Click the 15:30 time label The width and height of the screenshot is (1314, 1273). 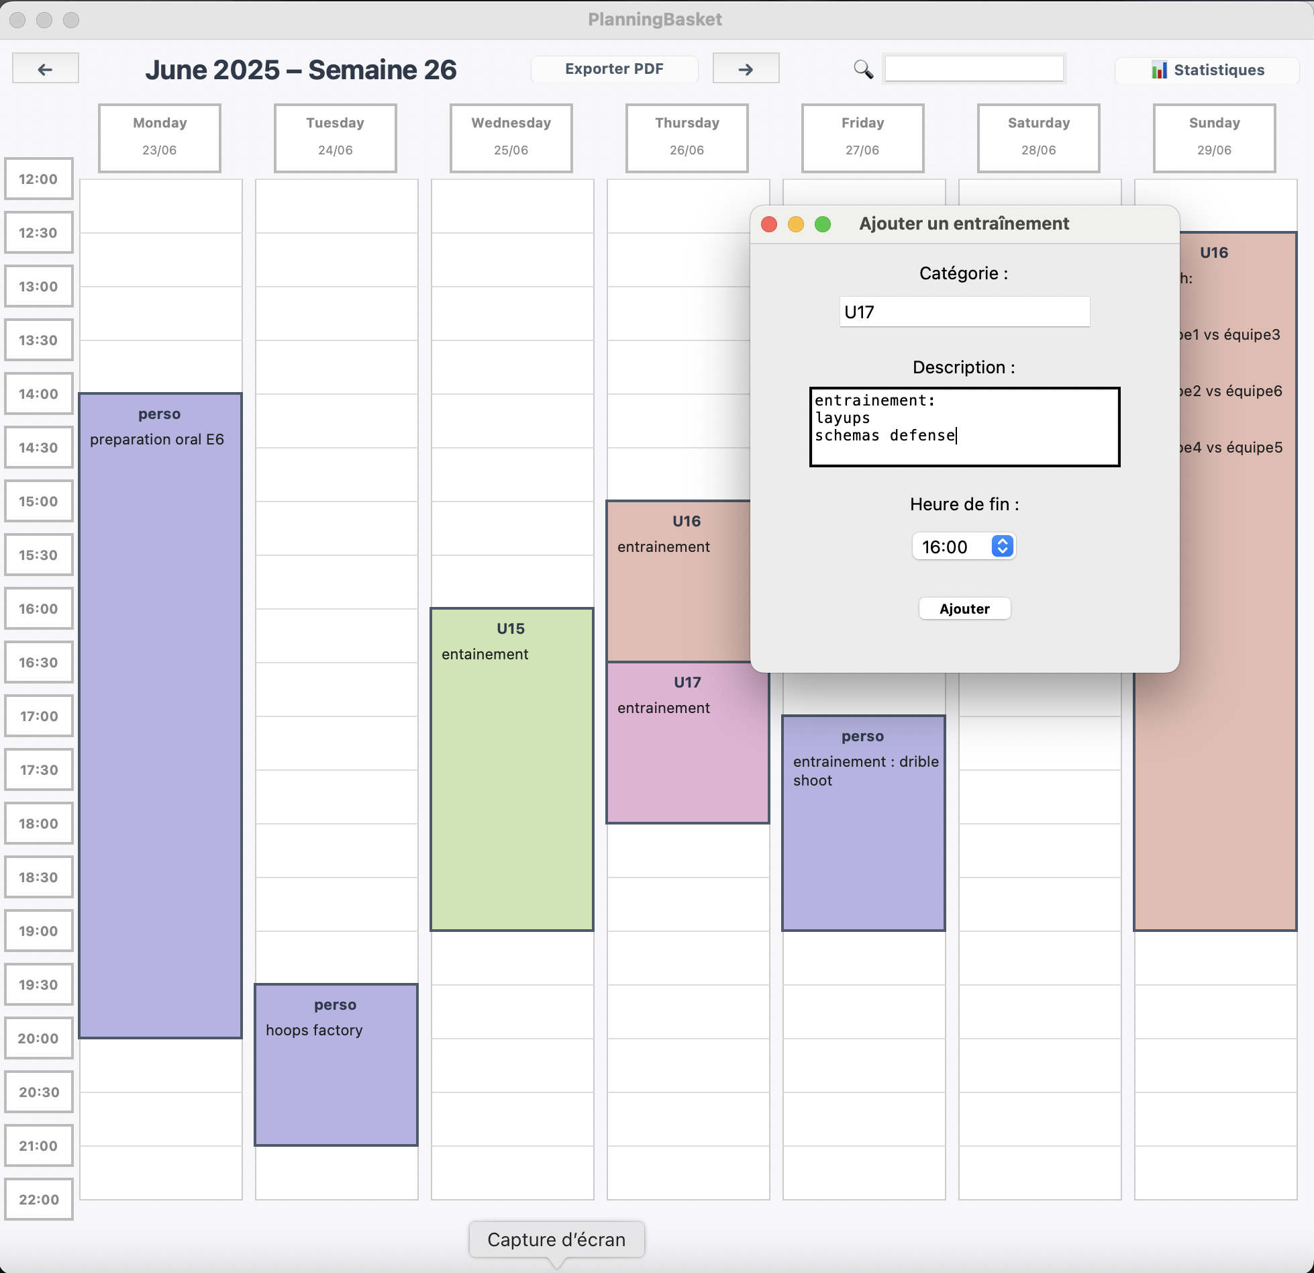39,555
